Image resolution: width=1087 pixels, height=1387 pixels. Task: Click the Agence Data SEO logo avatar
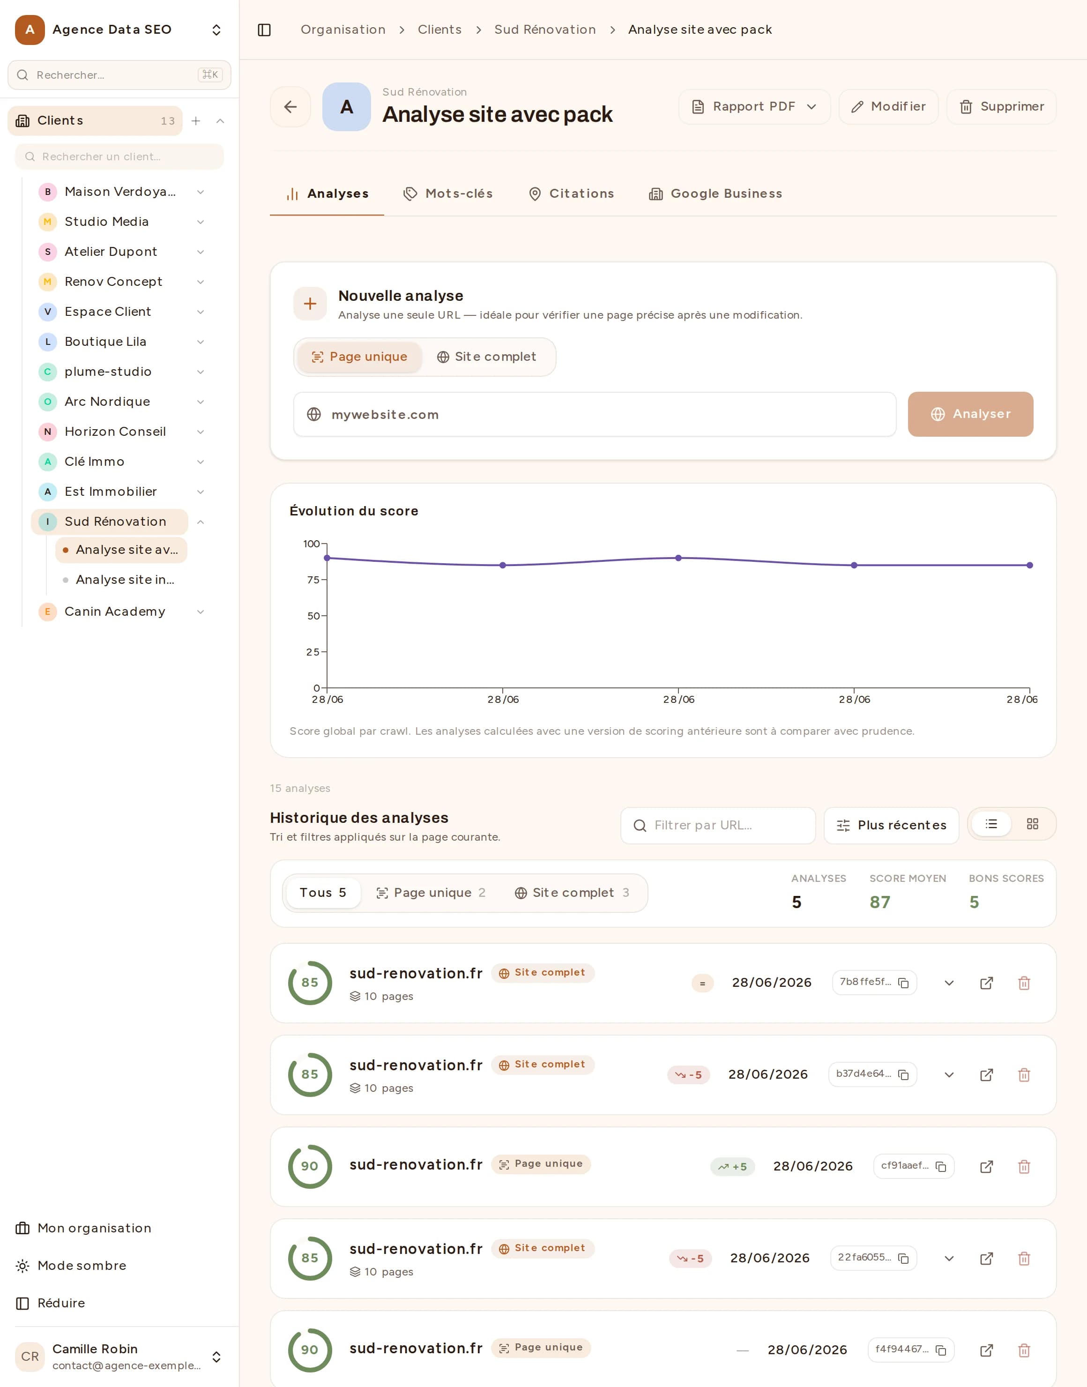click(30, 30)
